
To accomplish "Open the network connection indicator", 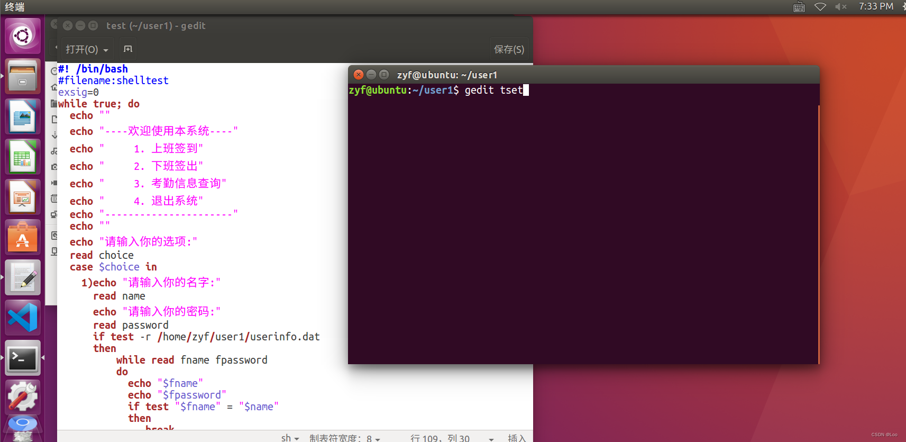I will (x=820, y=7).
